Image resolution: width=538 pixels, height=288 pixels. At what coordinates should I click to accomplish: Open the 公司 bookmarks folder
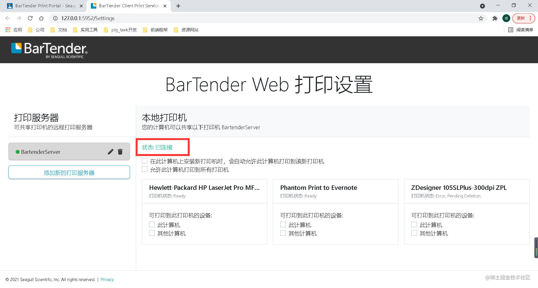point(36,30)
